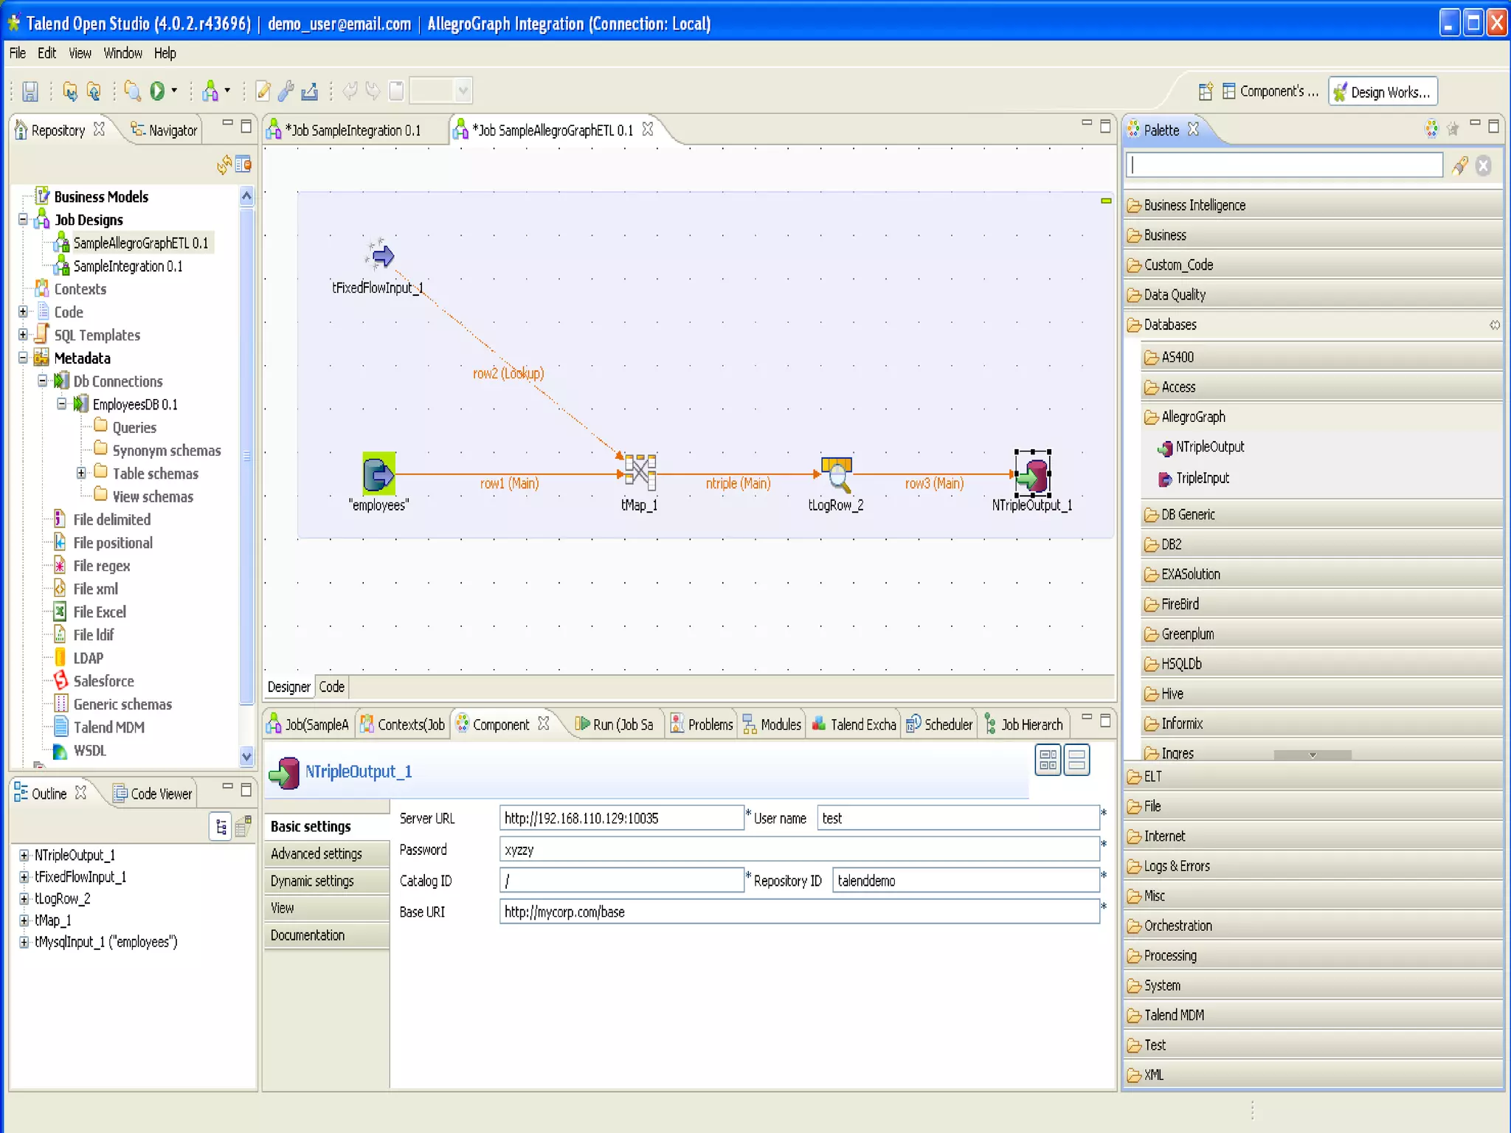Open the Design Workspace perspective button

(1383, 91)
